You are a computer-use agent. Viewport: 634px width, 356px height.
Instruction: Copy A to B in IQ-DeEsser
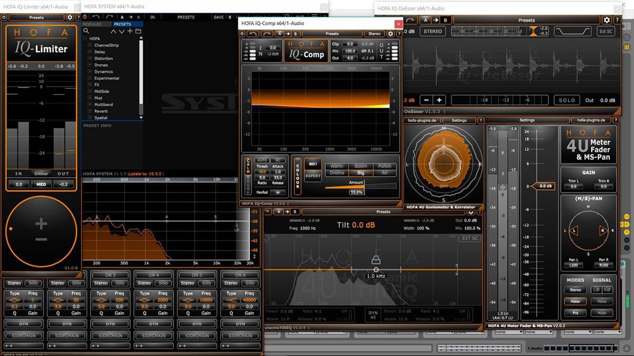(435, 20)
